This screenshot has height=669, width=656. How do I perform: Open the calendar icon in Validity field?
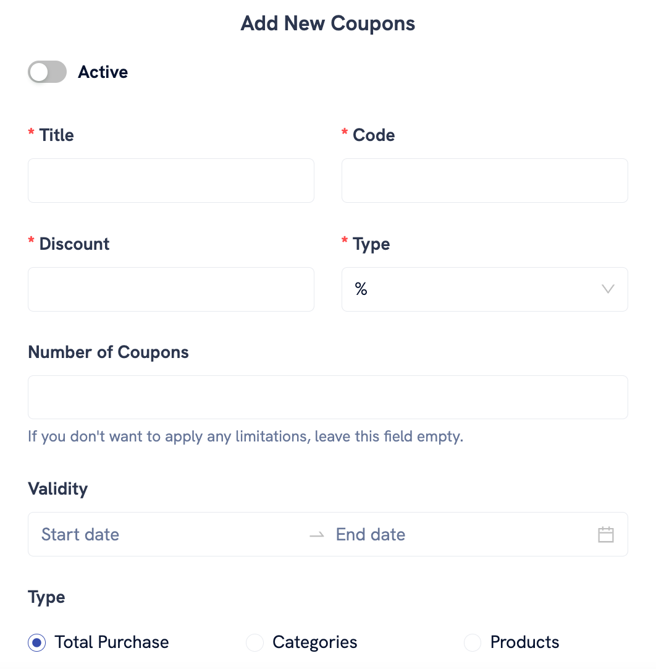click(x=605, y=534)
